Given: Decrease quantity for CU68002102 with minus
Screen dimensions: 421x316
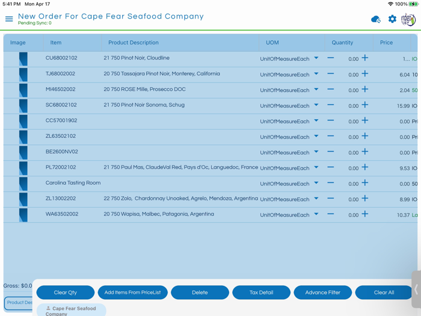Looking at the screenshot, I should (x=331, y=58).
